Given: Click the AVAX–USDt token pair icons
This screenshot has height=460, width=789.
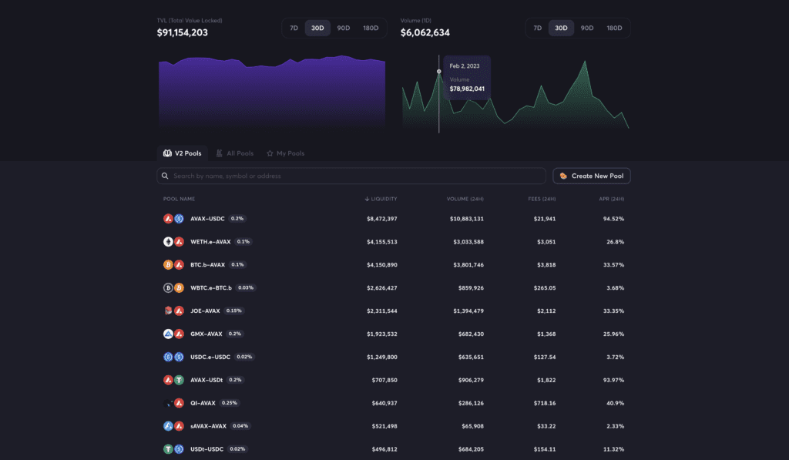Looking at the screenshot, I should click(173, 380).
